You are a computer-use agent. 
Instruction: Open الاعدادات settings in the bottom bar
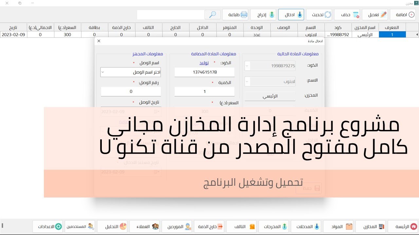48,227
